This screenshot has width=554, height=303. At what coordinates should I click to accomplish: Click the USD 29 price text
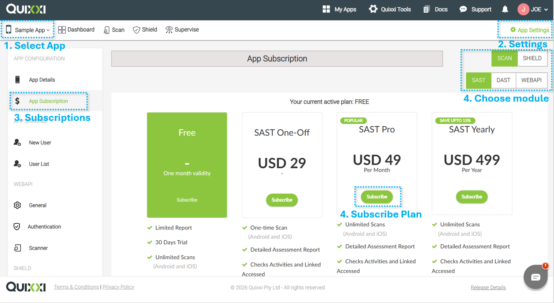click(x=282, y=163)
